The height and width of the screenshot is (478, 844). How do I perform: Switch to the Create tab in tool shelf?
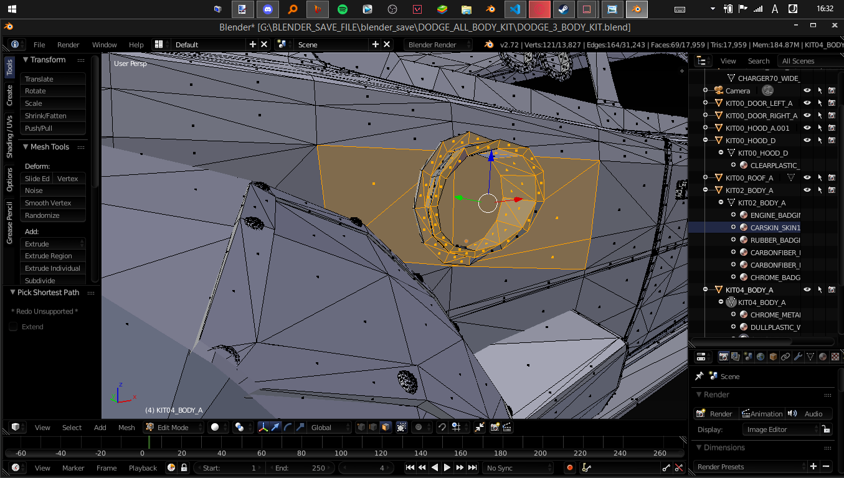pos(9,95)
